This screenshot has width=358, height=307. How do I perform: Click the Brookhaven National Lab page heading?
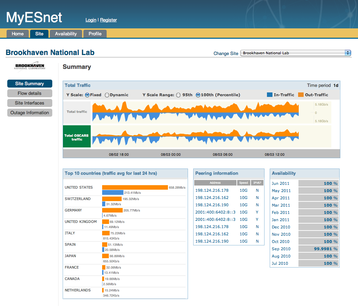point(50,53)
